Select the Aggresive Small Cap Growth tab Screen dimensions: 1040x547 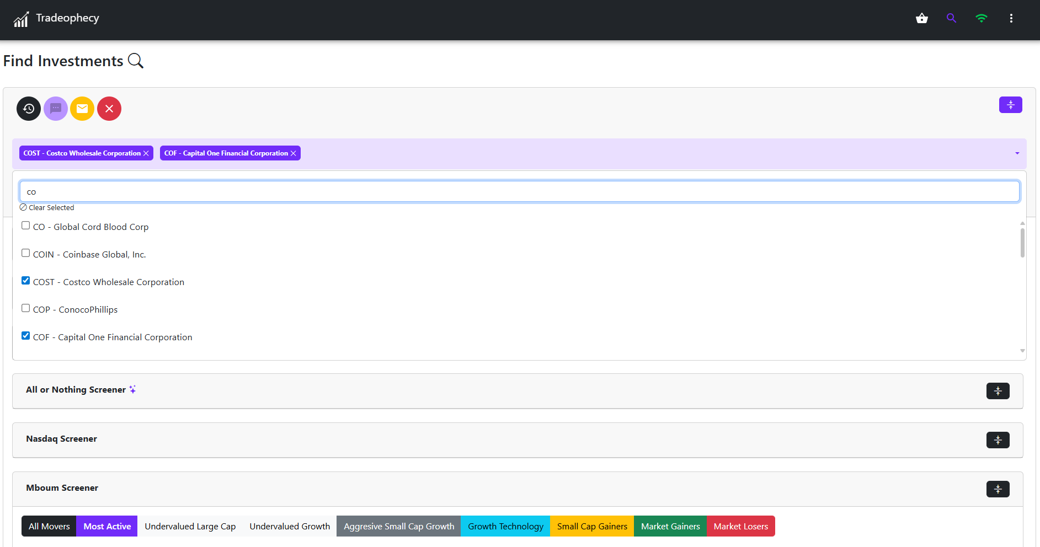click(399, 526)
